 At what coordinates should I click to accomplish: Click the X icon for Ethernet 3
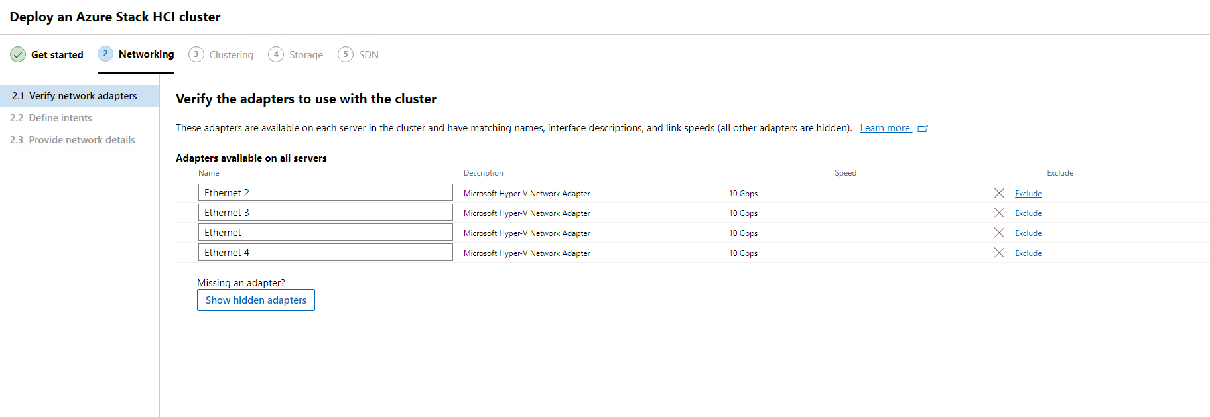[999, 213]
